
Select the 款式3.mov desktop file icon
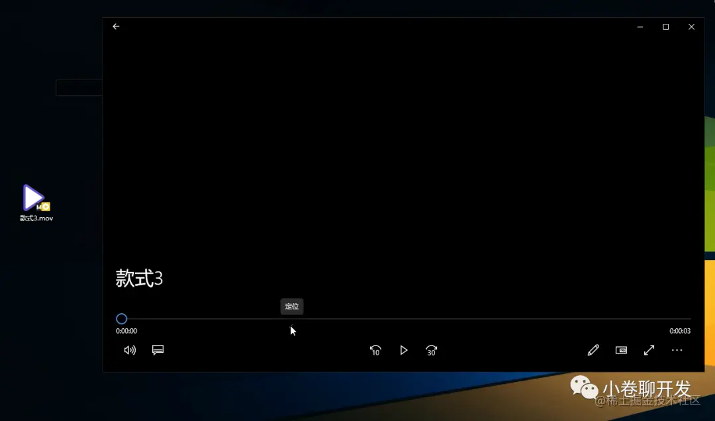pyautogui.click(x=36, y=203)
